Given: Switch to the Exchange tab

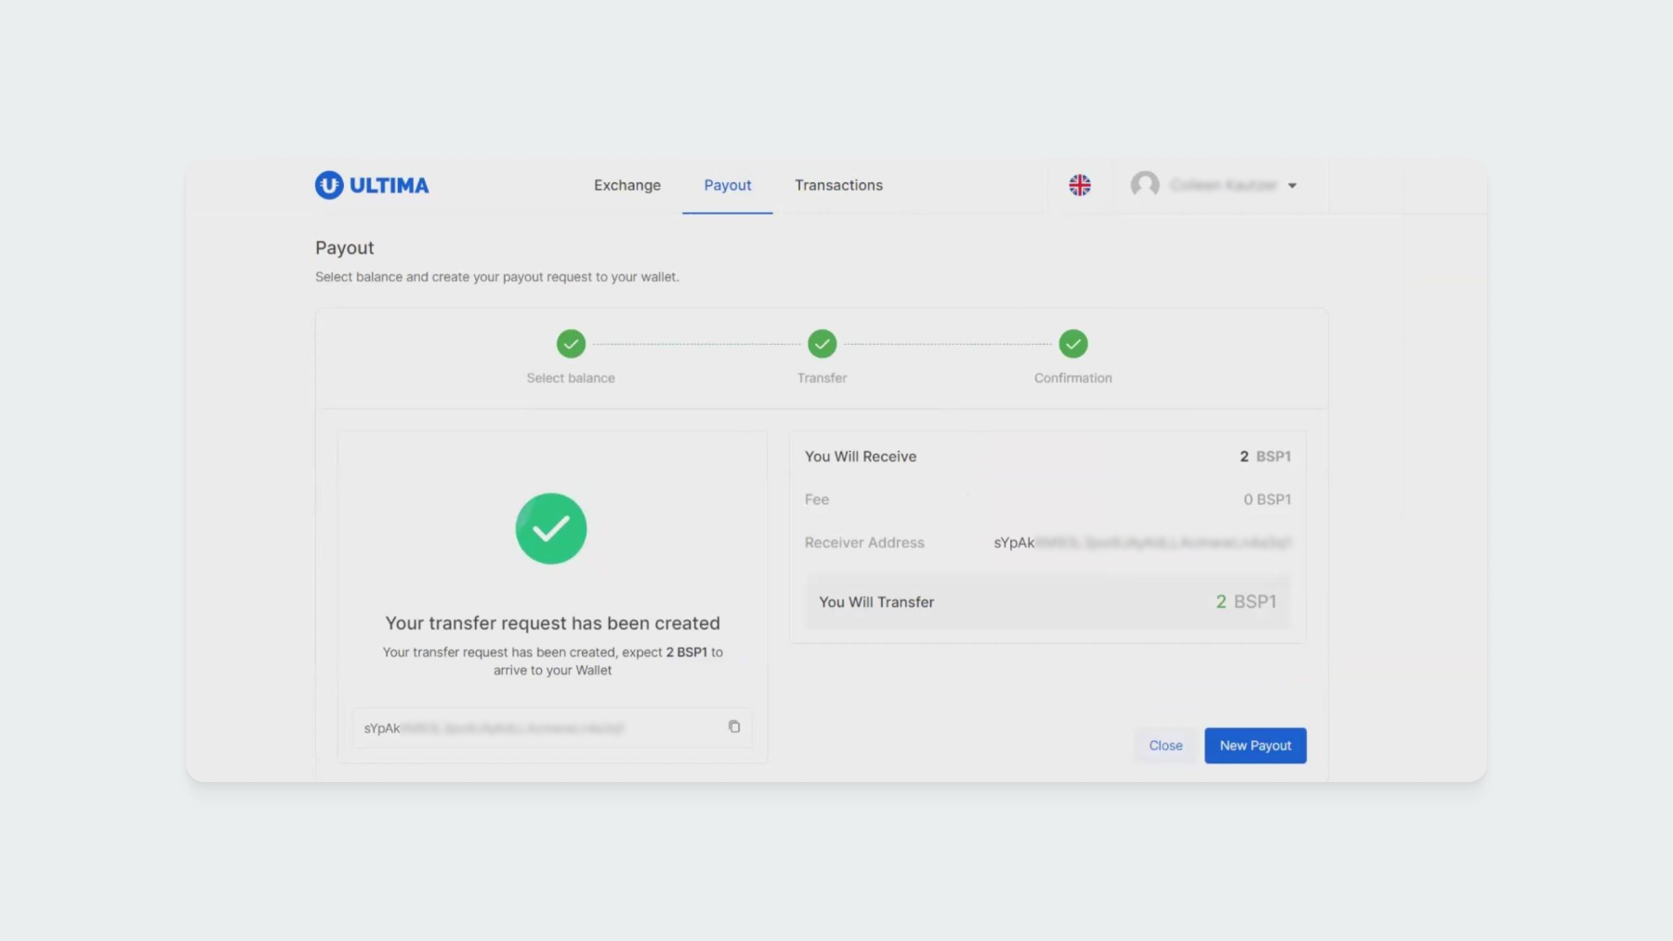Looking at the screenshot, I should (x=627, y=185).
